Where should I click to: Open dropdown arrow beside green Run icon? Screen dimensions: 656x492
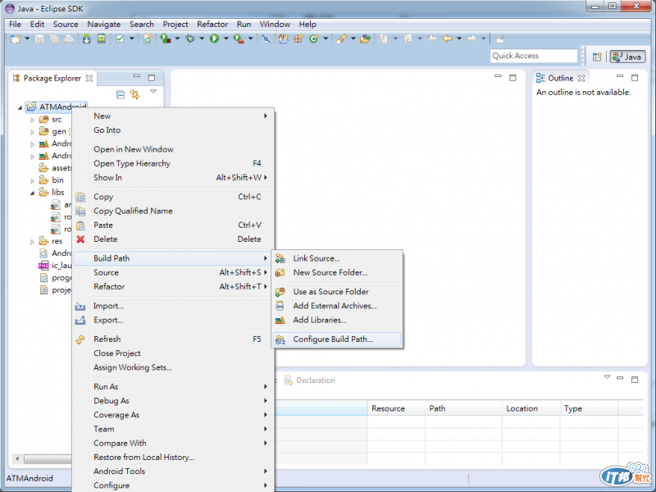pyautogui.click(x=226, y=39)
